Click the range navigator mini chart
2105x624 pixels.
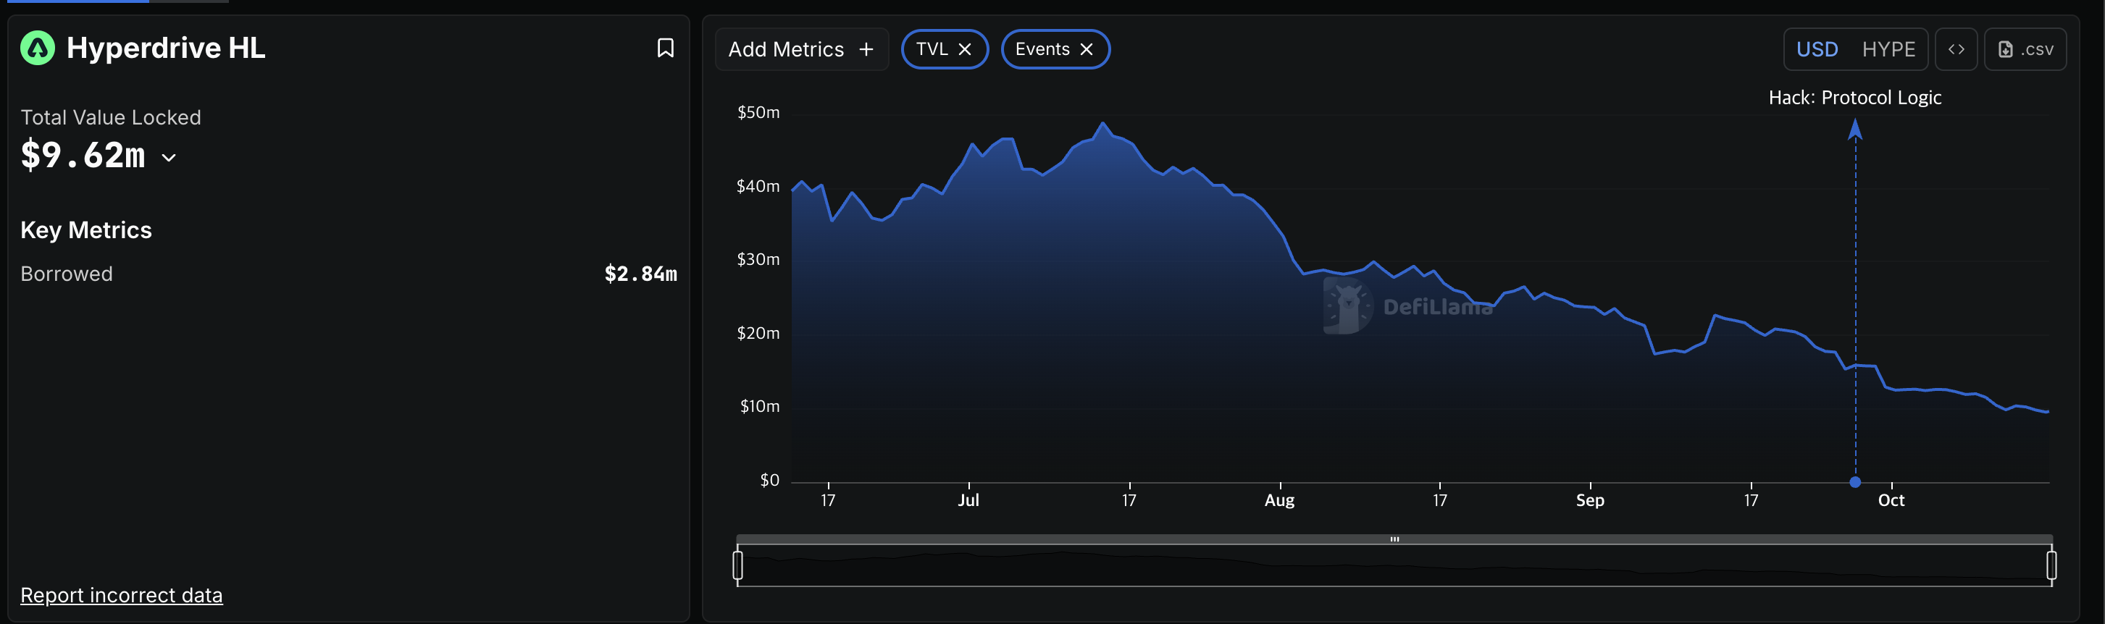(1394, 565)
